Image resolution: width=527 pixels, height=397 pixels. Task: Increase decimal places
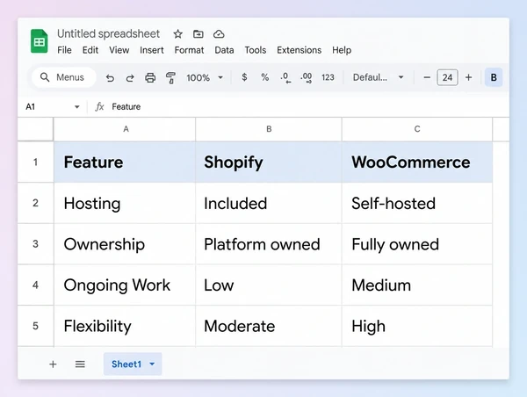(x=307, y=77)
